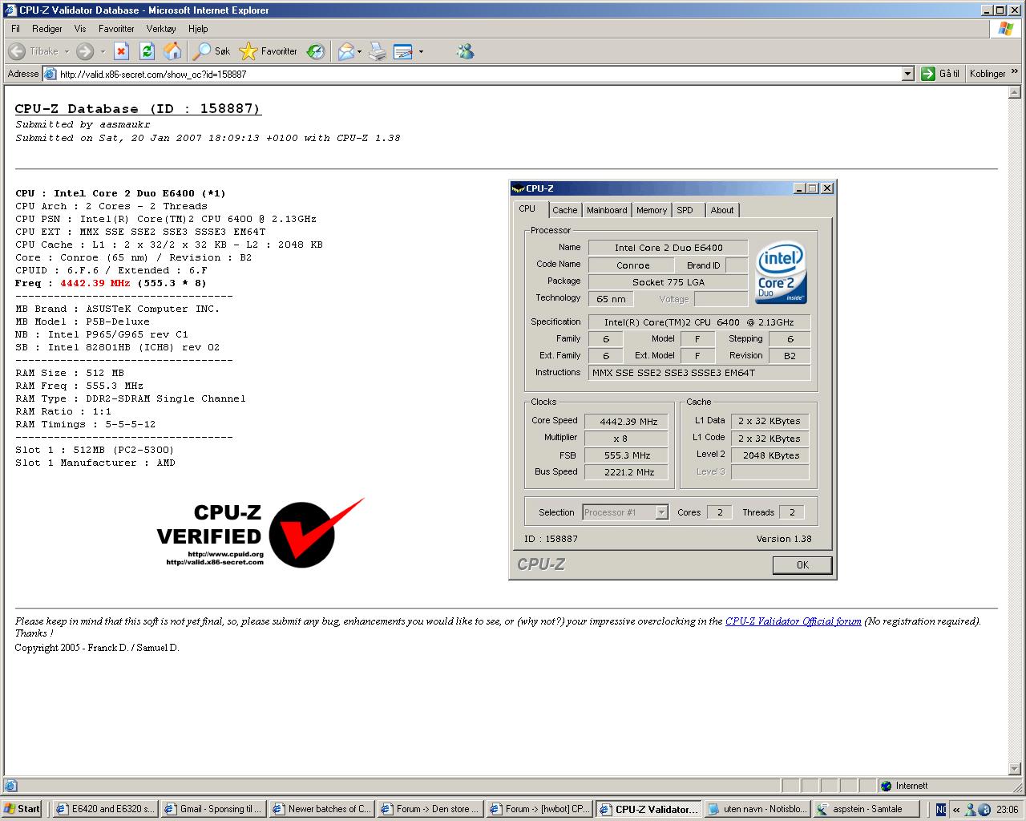Open the Rediger menu
Screen dimensions: 1026x821
tap(47, 29)
